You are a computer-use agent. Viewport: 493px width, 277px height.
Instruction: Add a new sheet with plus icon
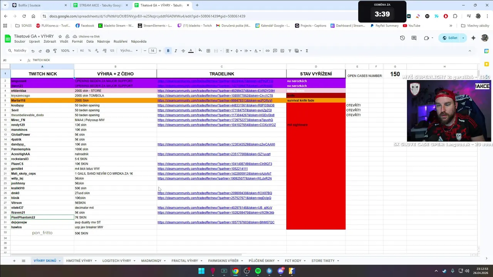click(x=14, y=261)
